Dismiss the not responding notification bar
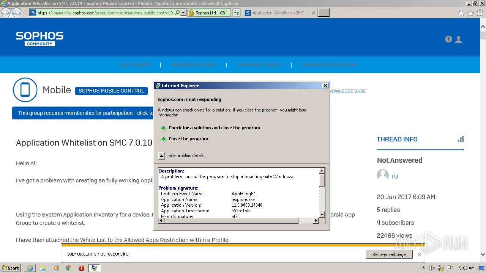The image size is (486, 273). (x=419, y=254)
